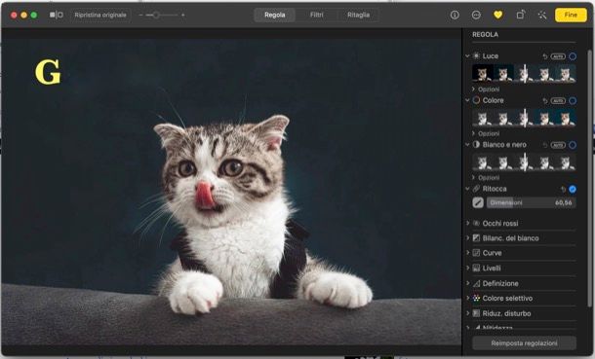
Task: Click the Colore ring icon
Action: (476, 100)
